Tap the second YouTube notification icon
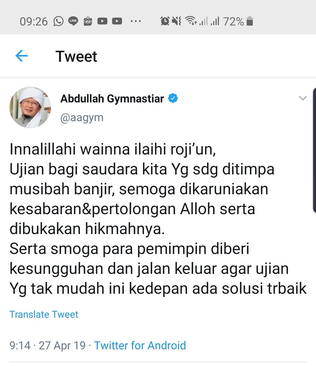 click(x=117, y=21)
